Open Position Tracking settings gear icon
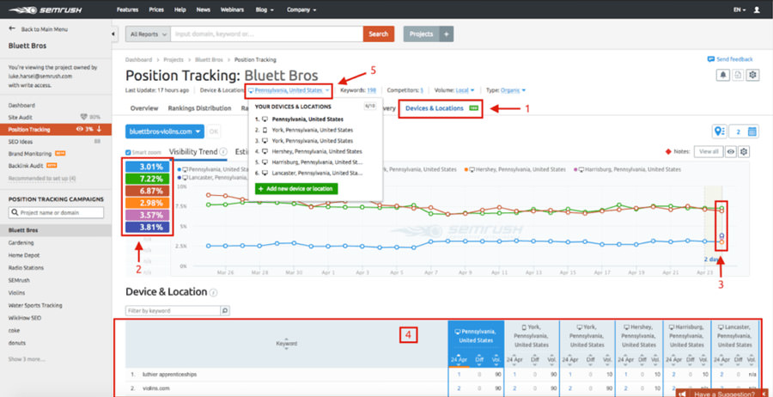The image size is (773, 397). pos(752,75)
